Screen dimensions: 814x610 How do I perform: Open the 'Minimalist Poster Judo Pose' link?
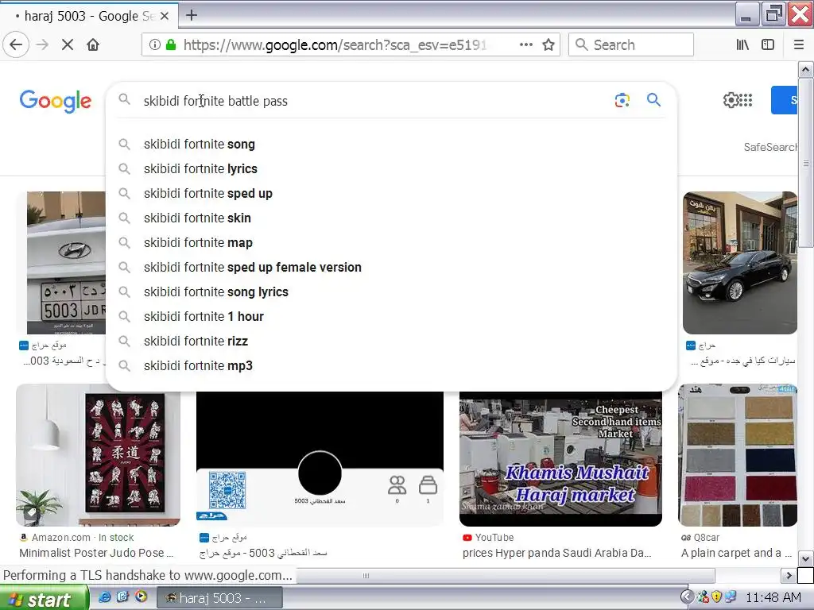click(x=96, y=553)
